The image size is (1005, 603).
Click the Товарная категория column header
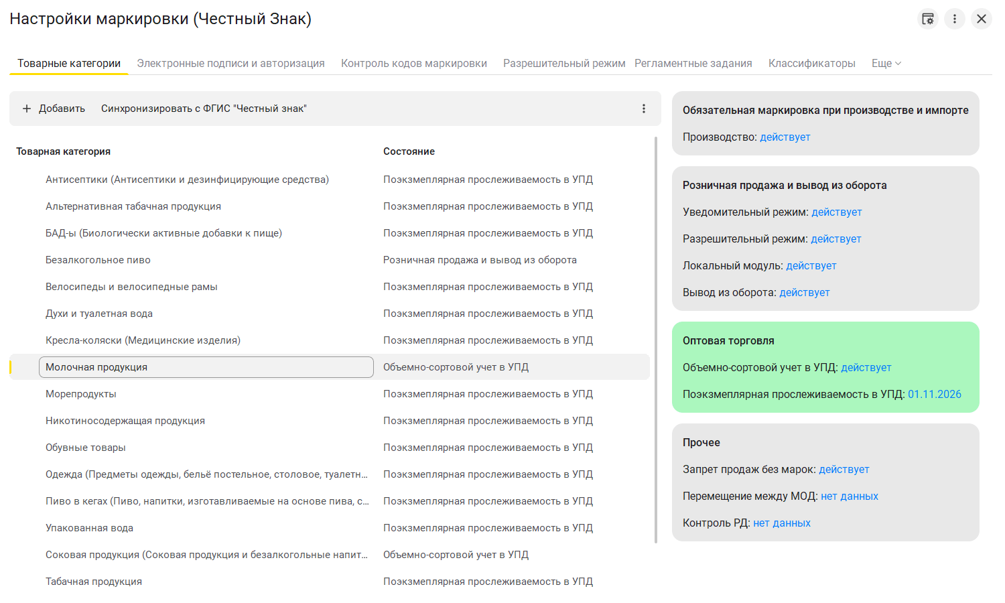64,151
